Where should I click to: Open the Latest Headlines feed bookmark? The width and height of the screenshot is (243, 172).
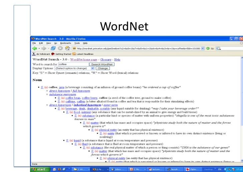[x=83, y=54]
